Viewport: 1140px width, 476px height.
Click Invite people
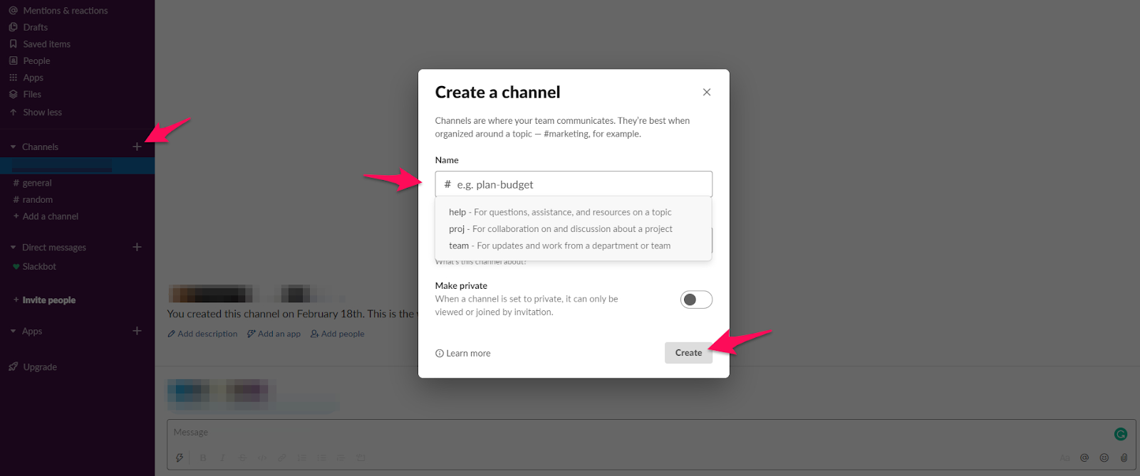pos(44,300)
